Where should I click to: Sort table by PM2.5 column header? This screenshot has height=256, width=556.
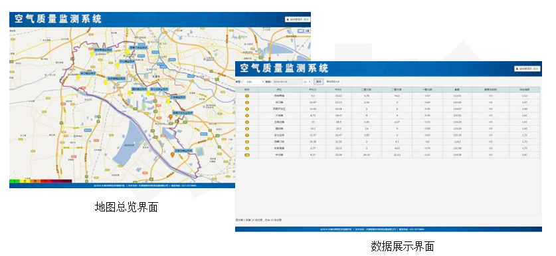click(x=313, y=90)
